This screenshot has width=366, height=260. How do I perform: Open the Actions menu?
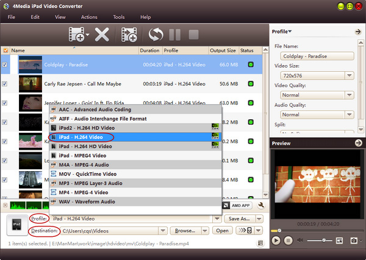89,17
